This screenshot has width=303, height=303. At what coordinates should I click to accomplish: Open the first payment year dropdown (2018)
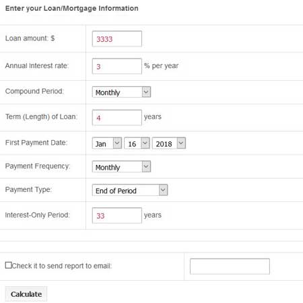coord(169,143)
